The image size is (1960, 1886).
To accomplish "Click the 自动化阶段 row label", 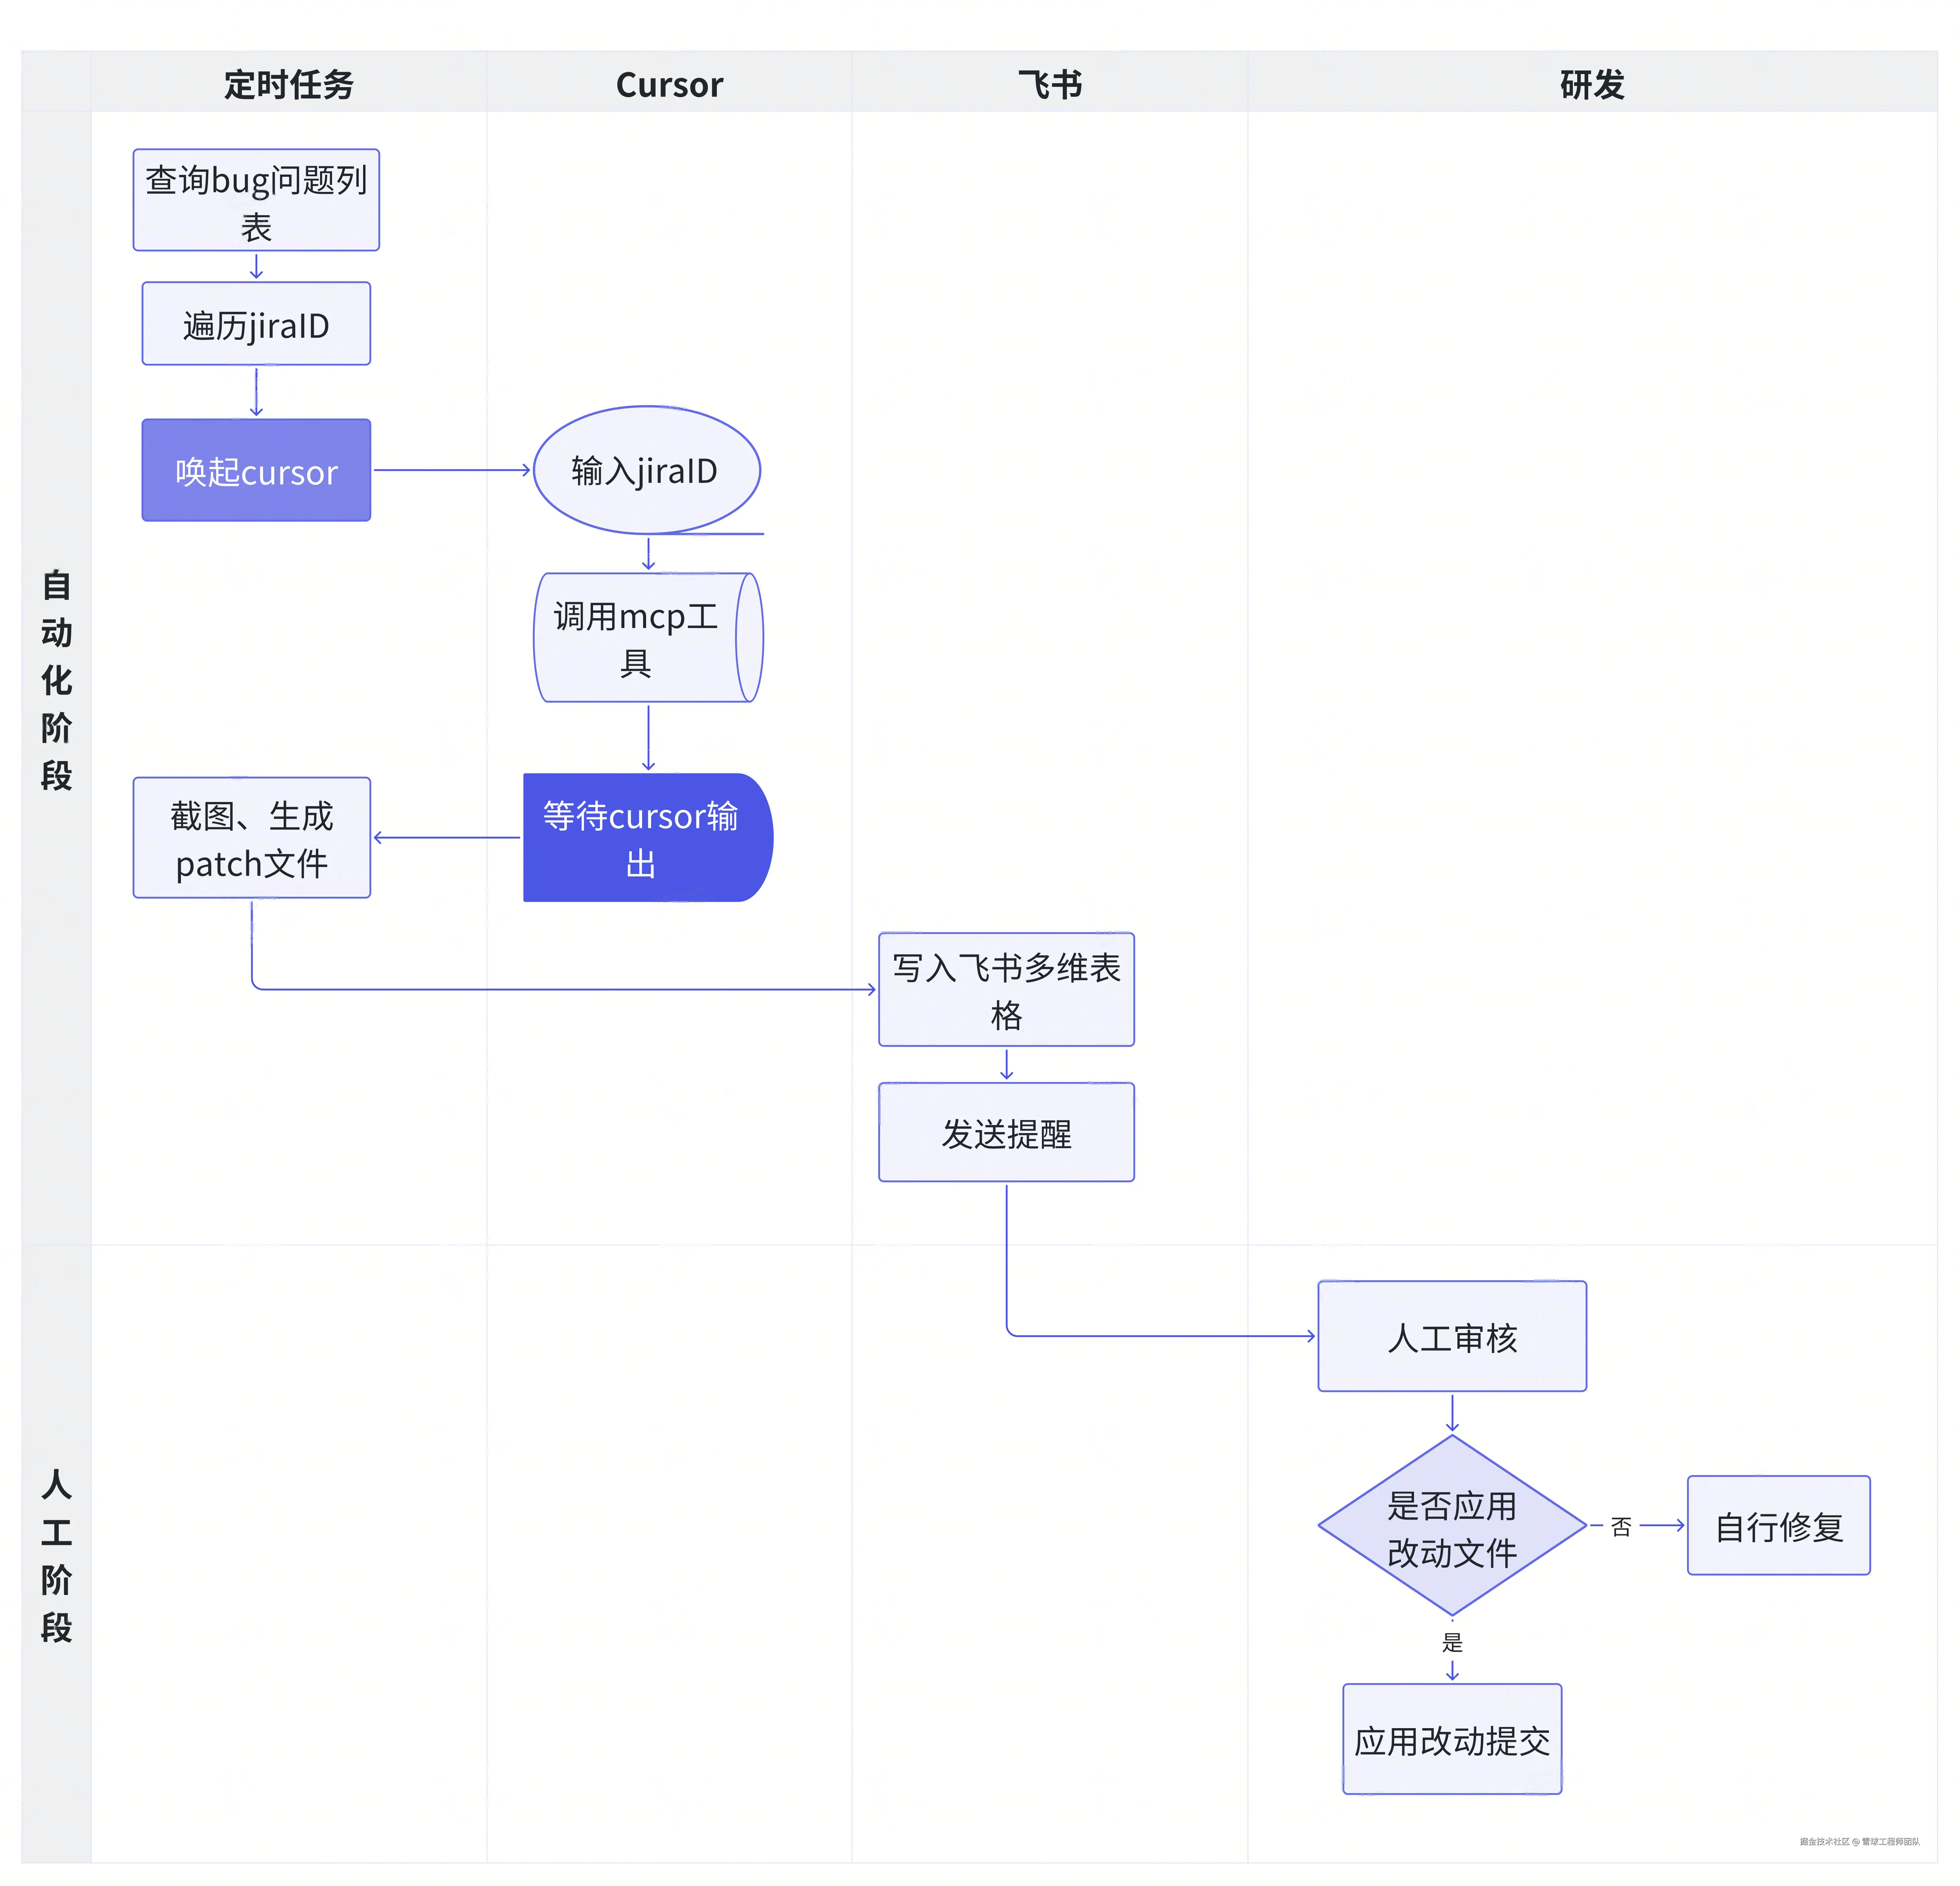I will pyautogui.click(x=56, y=680).
